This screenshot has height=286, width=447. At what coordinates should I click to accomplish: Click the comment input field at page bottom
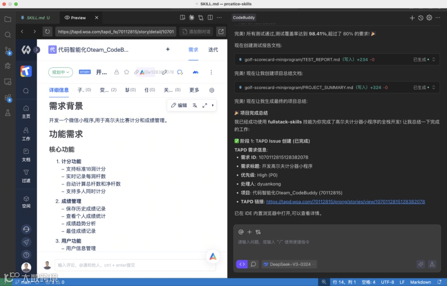(124, 265)
